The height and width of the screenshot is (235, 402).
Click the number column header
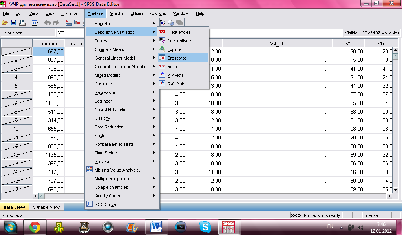tap(49, 43)
